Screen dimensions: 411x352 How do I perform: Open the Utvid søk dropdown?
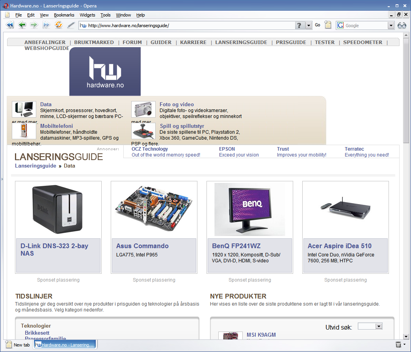click(x=379, y=326)
